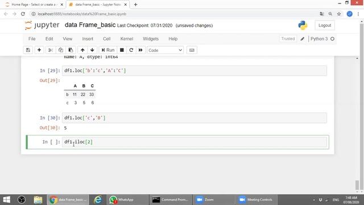Screen dimensions: 364x205
Task: Click the Out[29] output prompt
Action: (49, 80)
